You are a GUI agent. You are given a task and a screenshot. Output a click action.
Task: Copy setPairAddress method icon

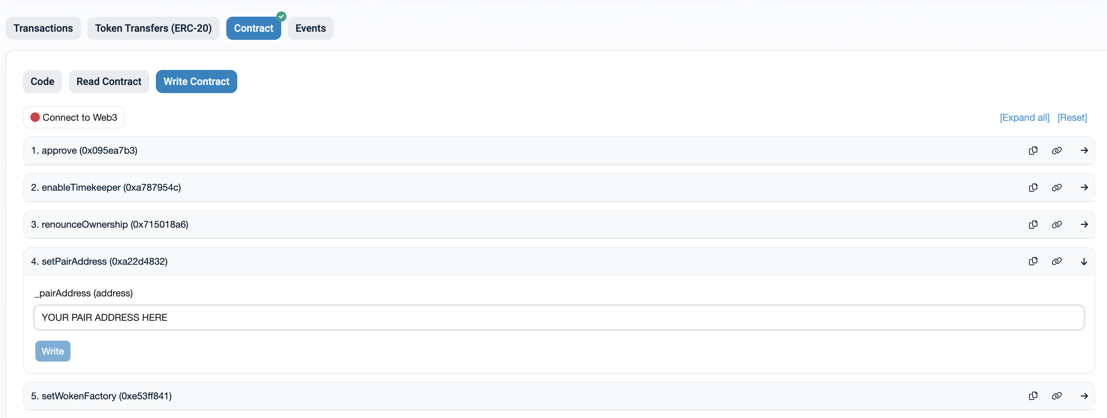point(1033,261)
